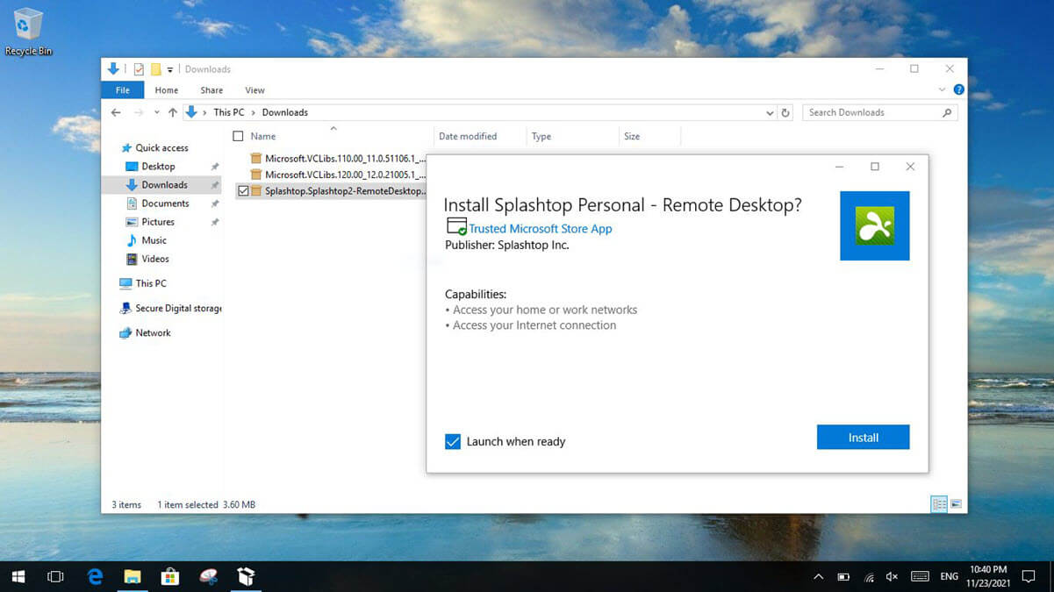Viewport: 1054px width, 592px height.
Task: Switch to the Home ribbon tab
Action: (x=167, y=90)
